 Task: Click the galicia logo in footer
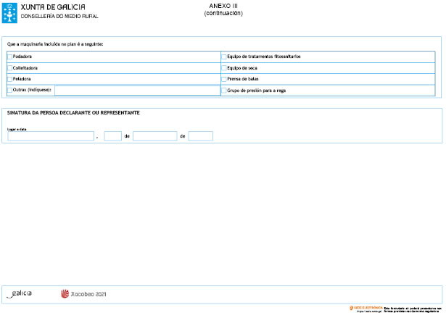[20, 294]
